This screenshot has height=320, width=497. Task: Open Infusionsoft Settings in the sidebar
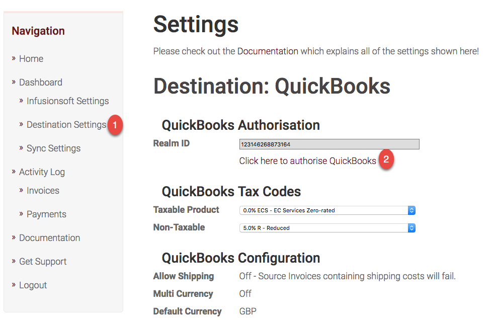coord(67,101)
